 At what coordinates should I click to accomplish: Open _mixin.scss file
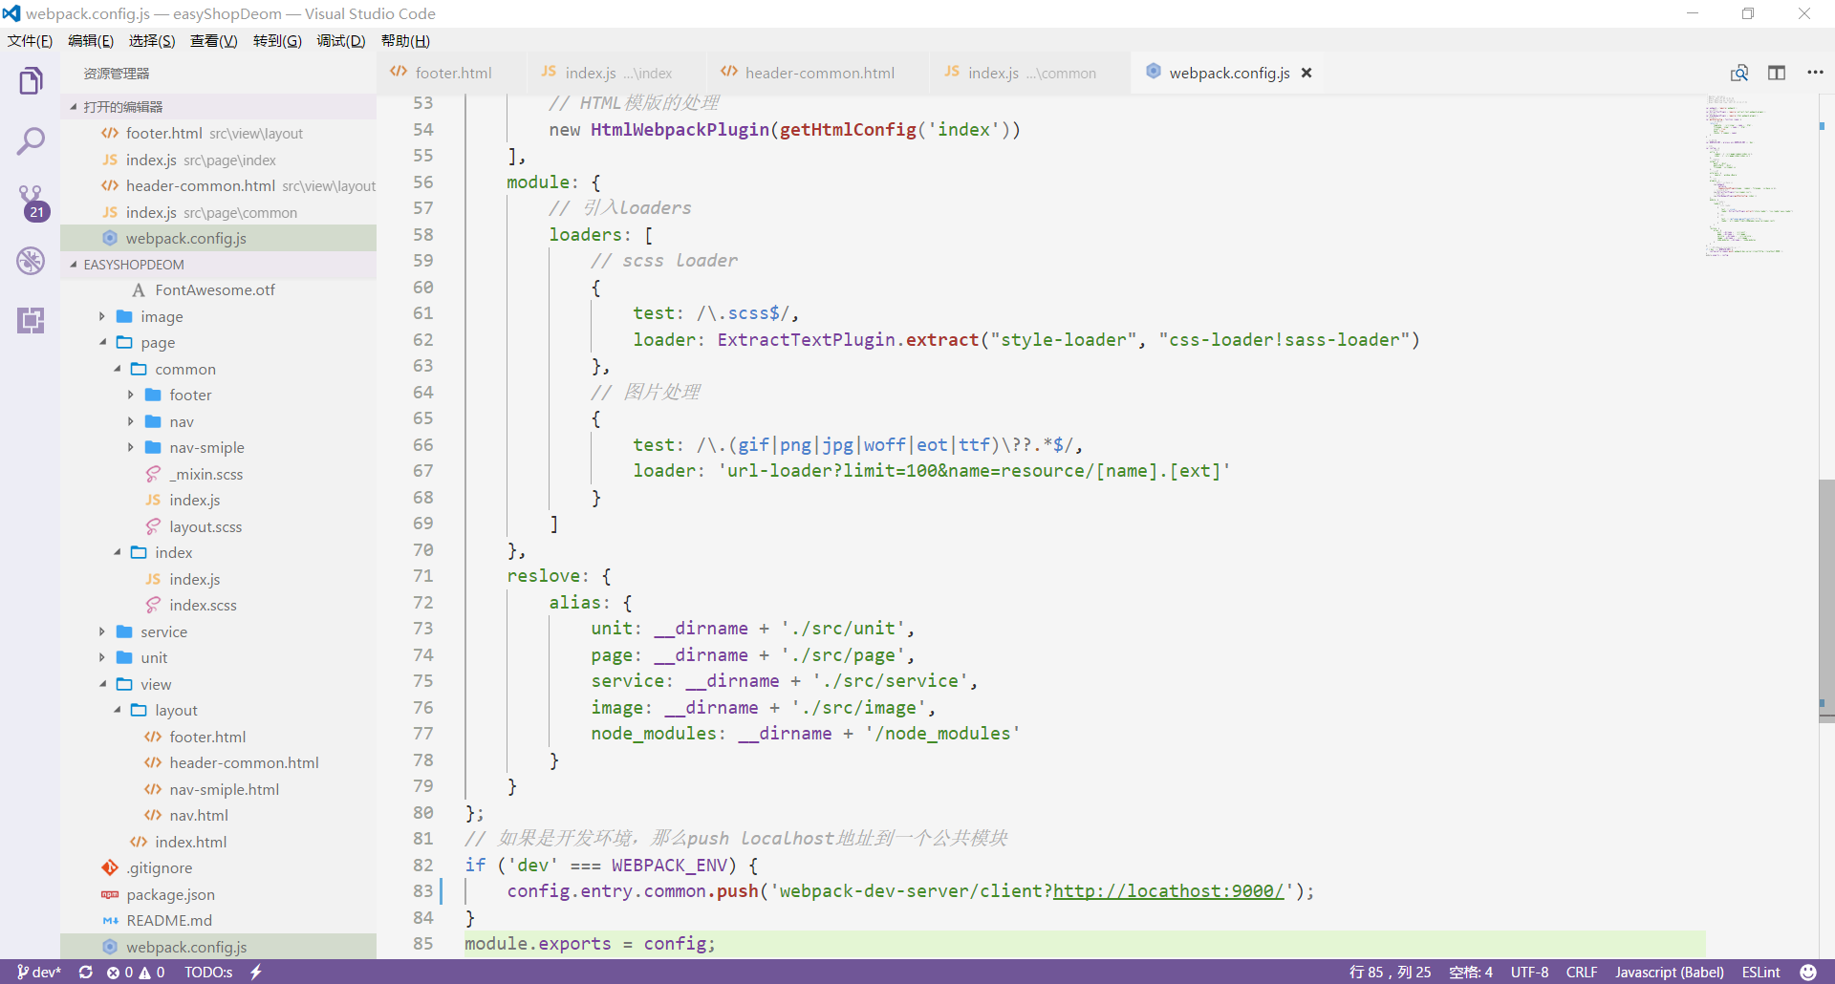[x=218, y=474]
